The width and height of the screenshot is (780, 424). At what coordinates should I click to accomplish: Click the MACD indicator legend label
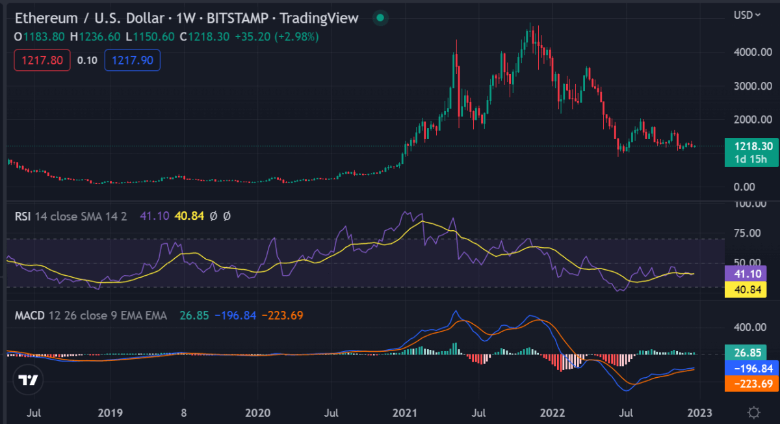29,315
